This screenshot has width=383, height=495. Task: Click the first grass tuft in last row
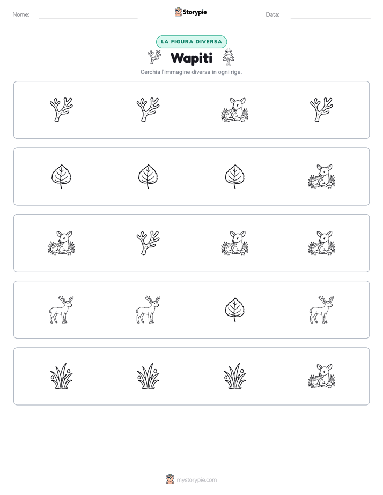tap(61, 376)
